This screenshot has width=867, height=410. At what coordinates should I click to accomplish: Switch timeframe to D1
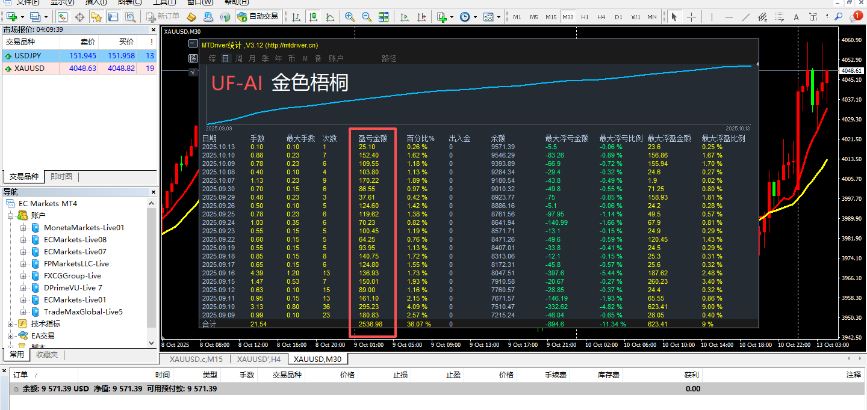tap(618, 17)
